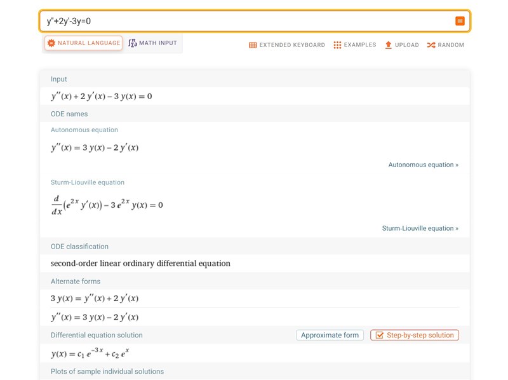Select the ODE classification result text
508x380 pixels.
click(140, 263)
